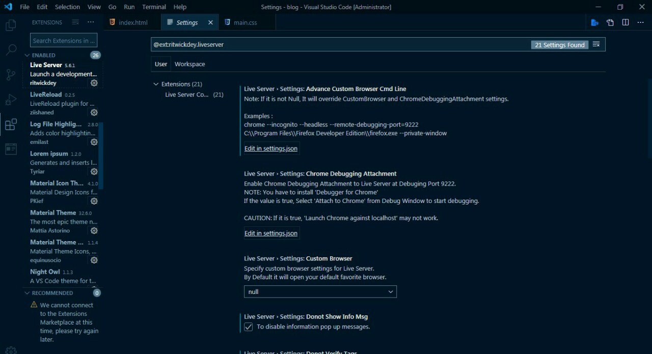Open manage gear for Log File Highlighter
Screen dimensions: 652x354
(x=94, y=142)
